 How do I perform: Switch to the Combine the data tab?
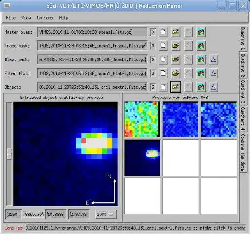tap(243, 152)
